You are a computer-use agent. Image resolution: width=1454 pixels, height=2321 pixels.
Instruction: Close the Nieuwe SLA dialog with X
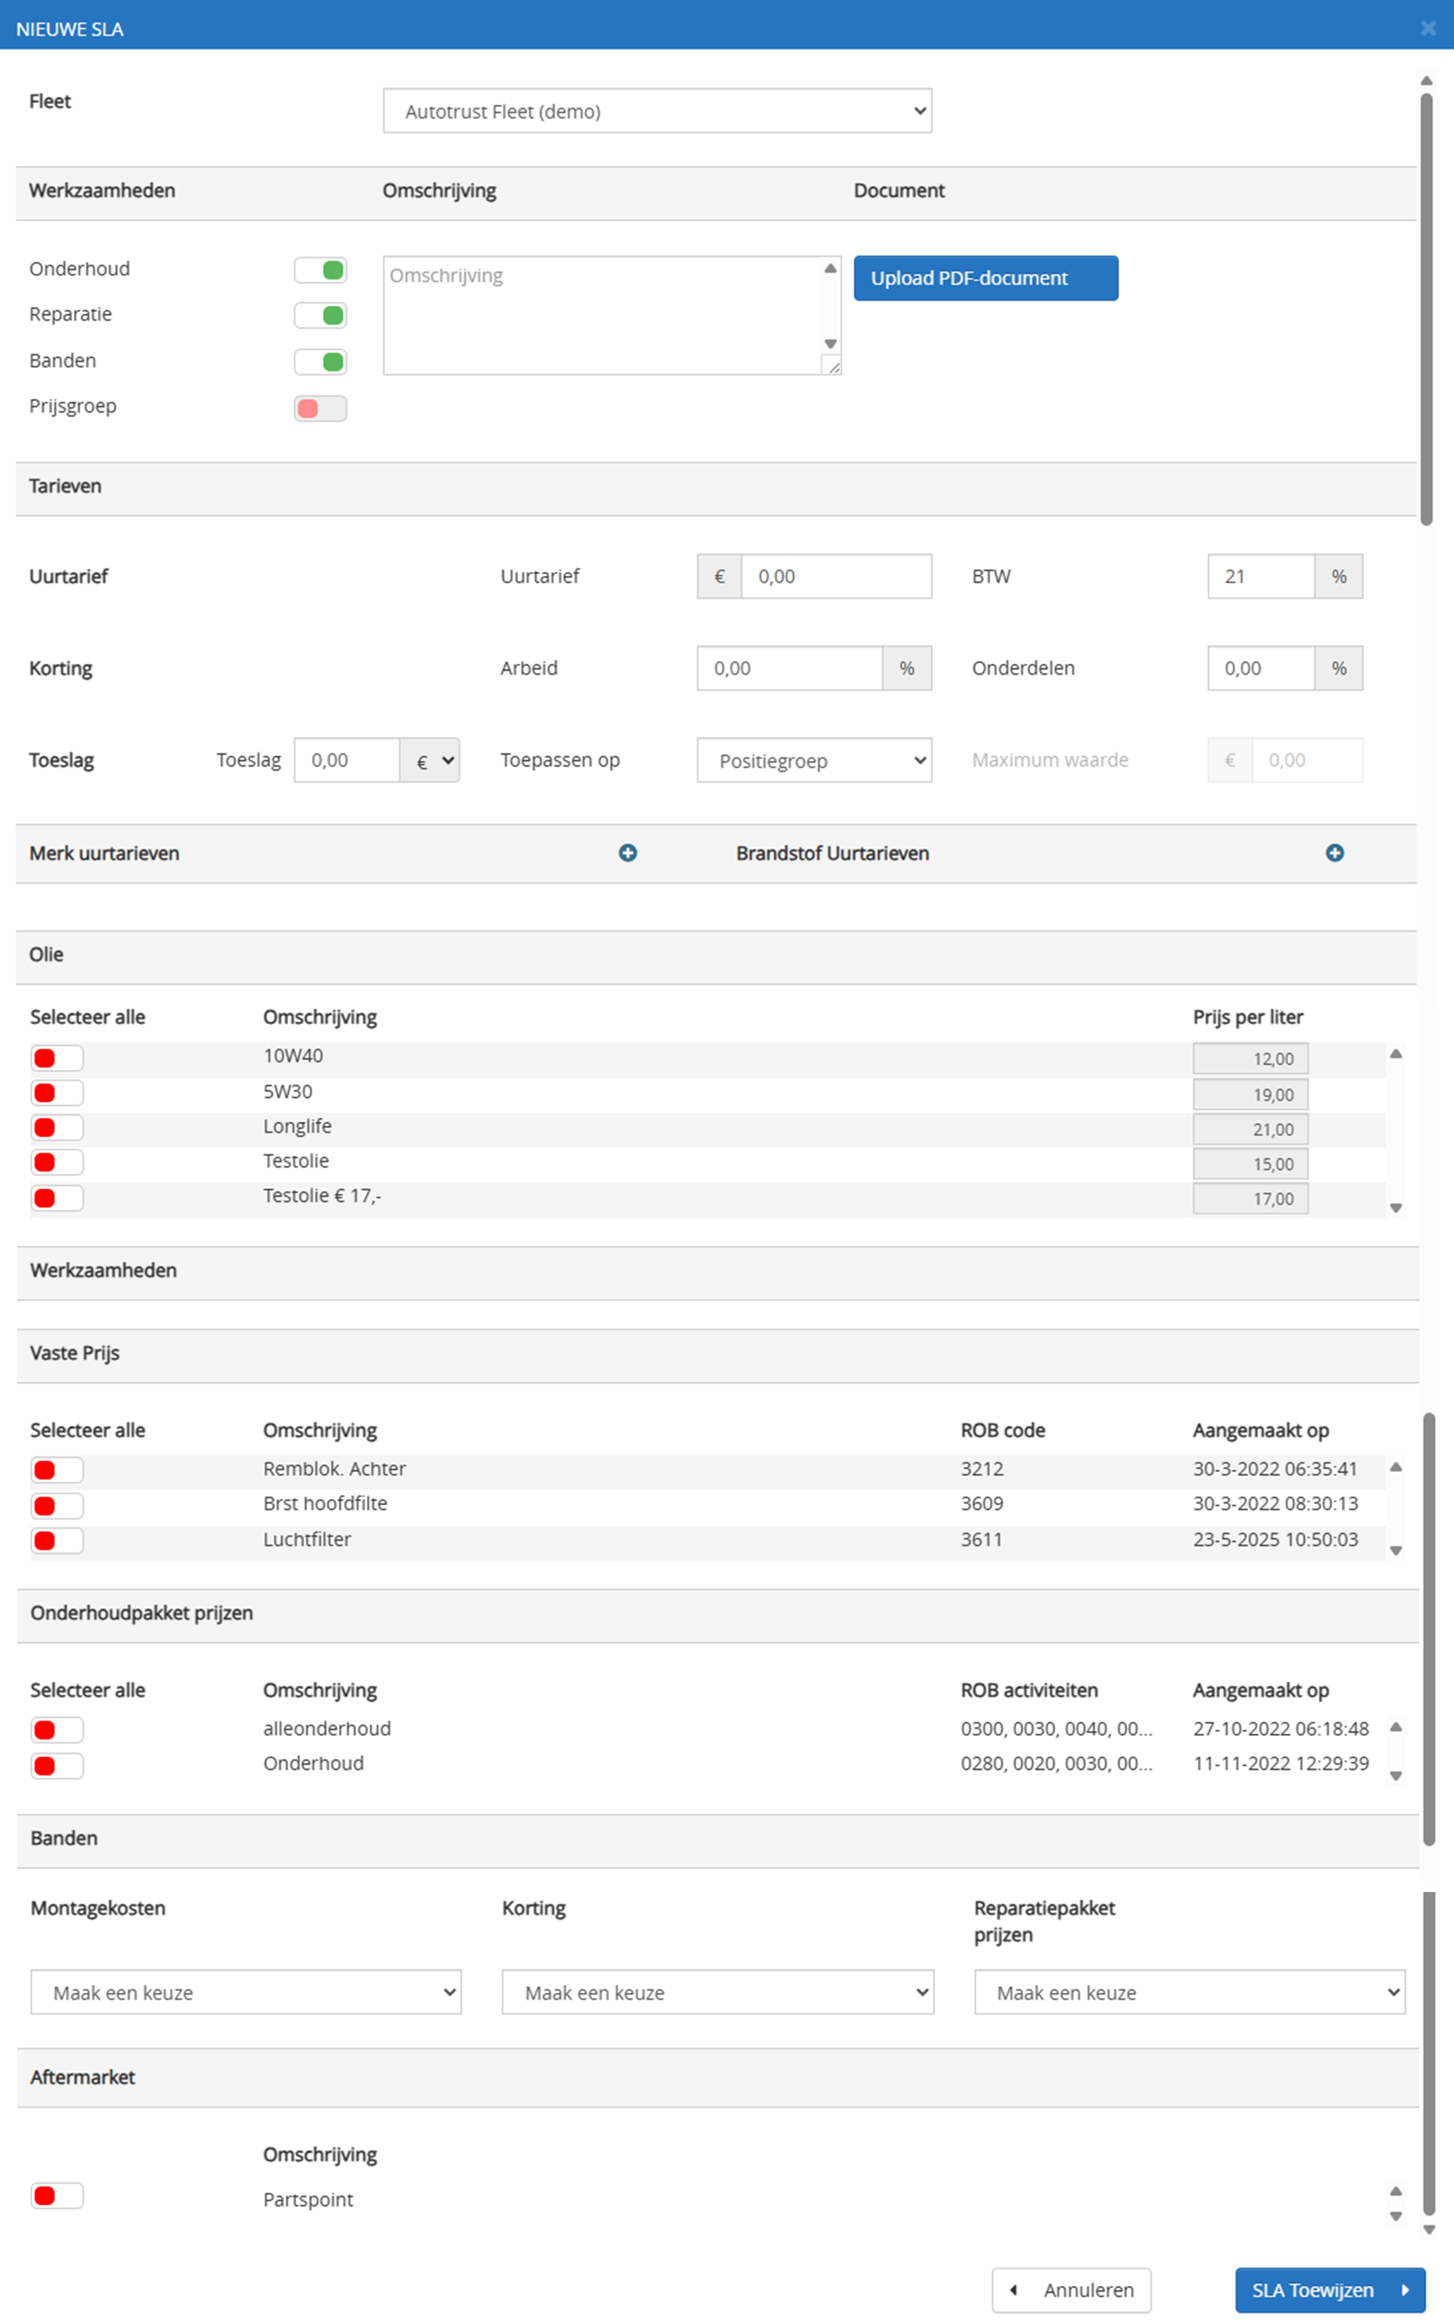pyautogui.click(x=1428, y=29)
